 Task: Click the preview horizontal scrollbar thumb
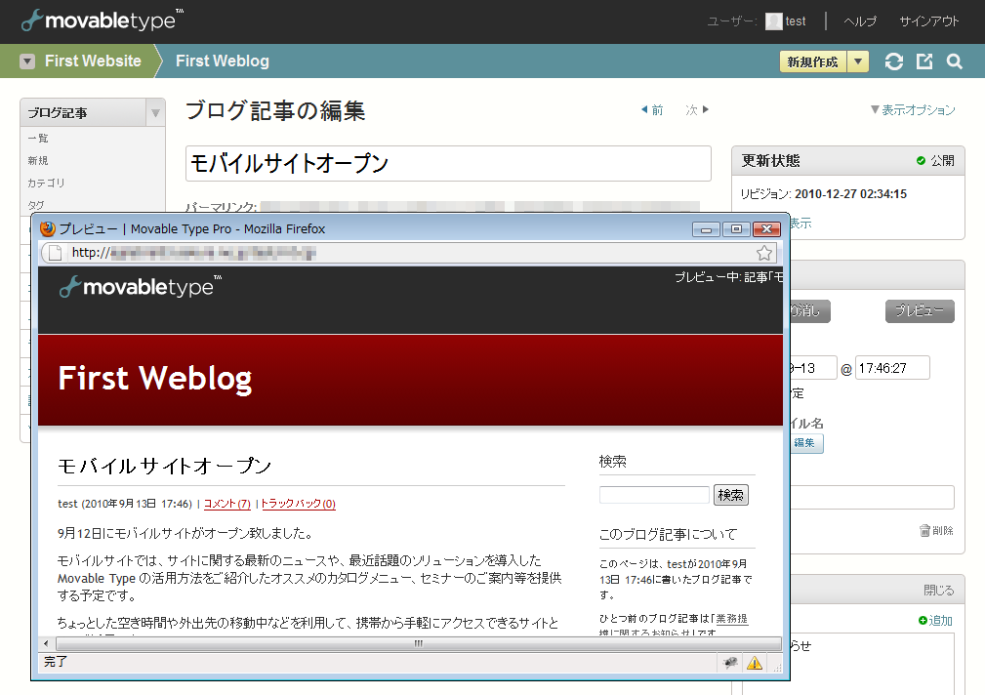pyautogui.click(x=419, y=643)
